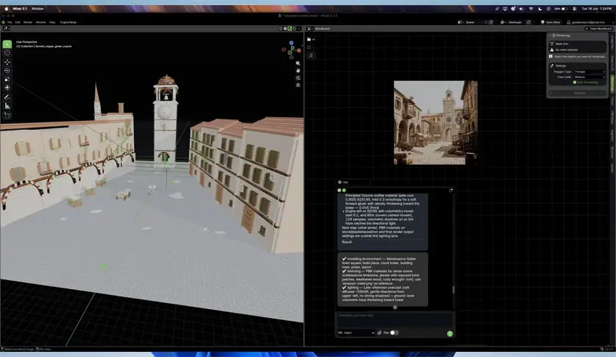
Task: Open macOS Control Center icon in menu bar
Action: 574,9
